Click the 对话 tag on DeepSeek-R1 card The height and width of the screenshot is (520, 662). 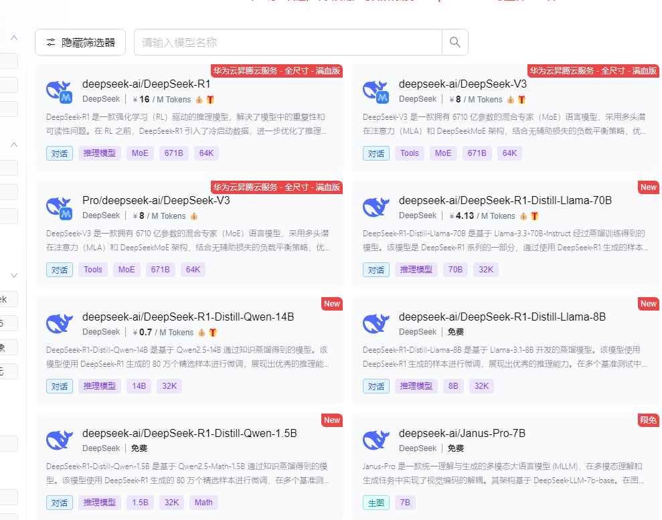tap(60, 153)
